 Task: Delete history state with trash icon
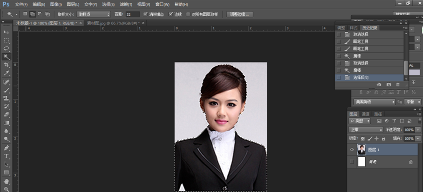point(398,85)
